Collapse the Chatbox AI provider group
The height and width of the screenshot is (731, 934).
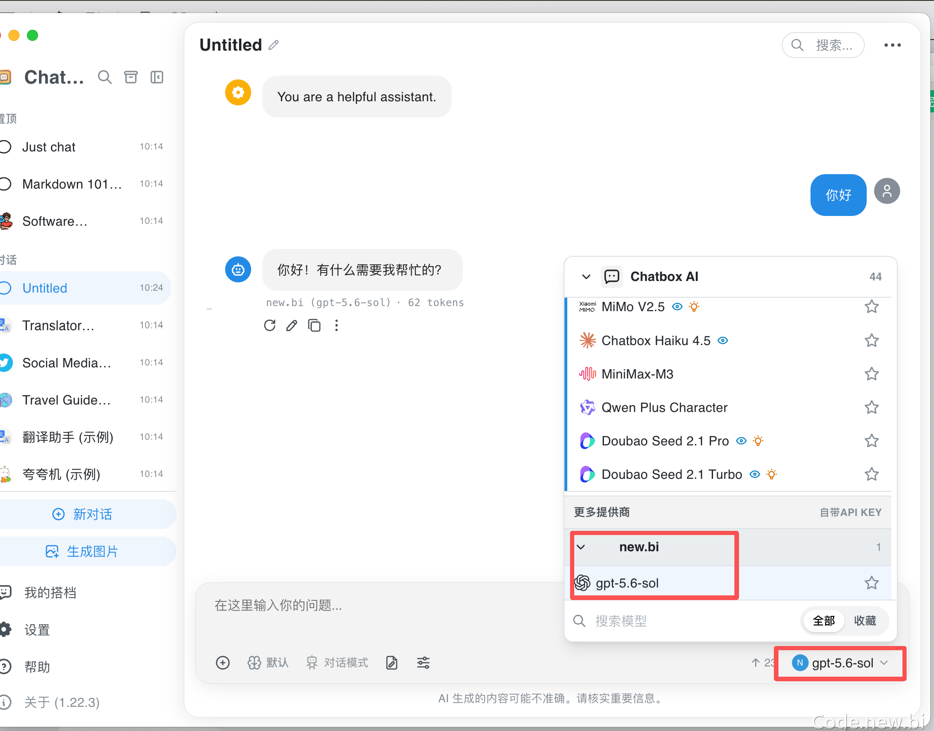click(586, 277)
